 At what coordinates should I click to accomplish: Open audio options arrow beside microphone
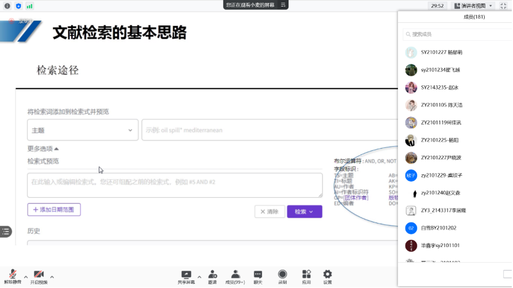[25, 277]
